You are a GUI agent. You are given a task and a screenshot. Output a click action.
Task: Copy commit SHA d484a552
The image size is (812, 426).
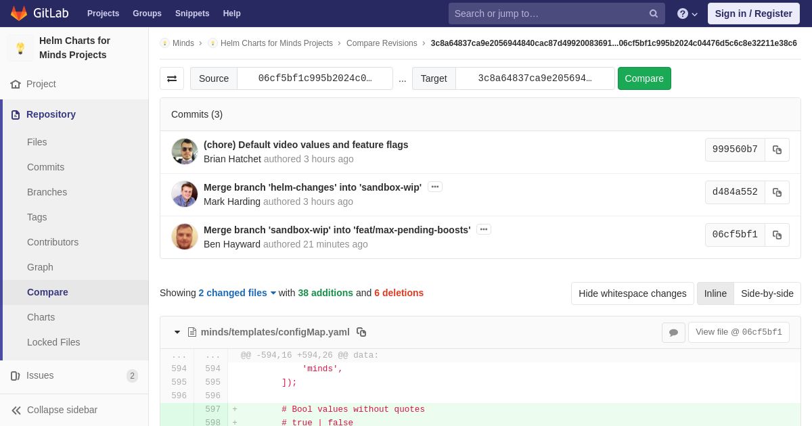pyautogui.click(x=777, y=192)
